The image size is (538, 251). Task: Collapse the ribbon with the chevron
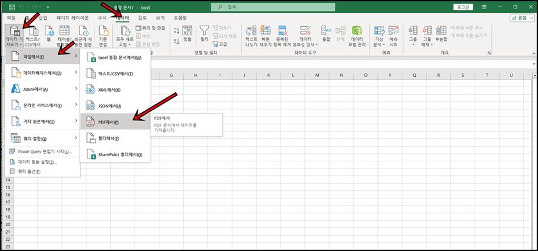click(x=534, y=53)
